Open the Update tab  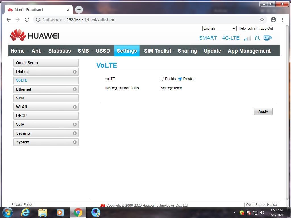tap(212, 51)
